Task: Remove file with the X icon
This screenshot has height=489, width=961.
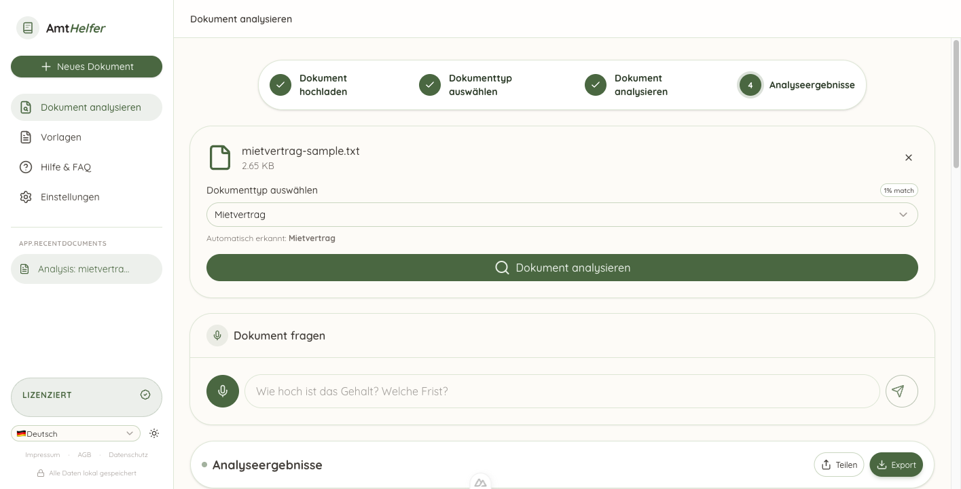Action: tap(908, 157)
